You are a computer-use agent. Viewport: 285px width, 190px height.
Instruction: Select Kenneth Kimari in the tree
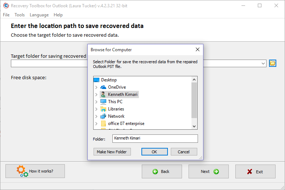pos(123,94)
